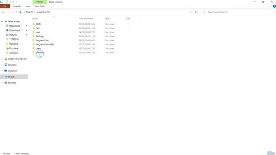The width and height of the screenshot is (276, 155).
Task: Click the File folder type for Users
Action: 109,49
